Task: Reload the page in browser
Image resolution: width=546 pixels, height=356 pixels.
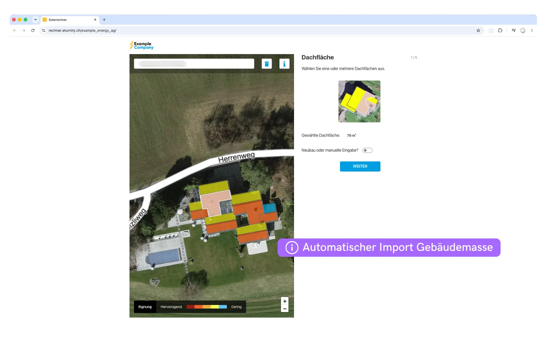Action: 33,30
